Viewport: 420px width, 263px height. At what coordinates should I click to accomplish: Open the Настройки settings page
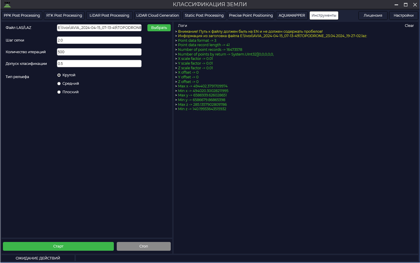[x=403, y=15]
